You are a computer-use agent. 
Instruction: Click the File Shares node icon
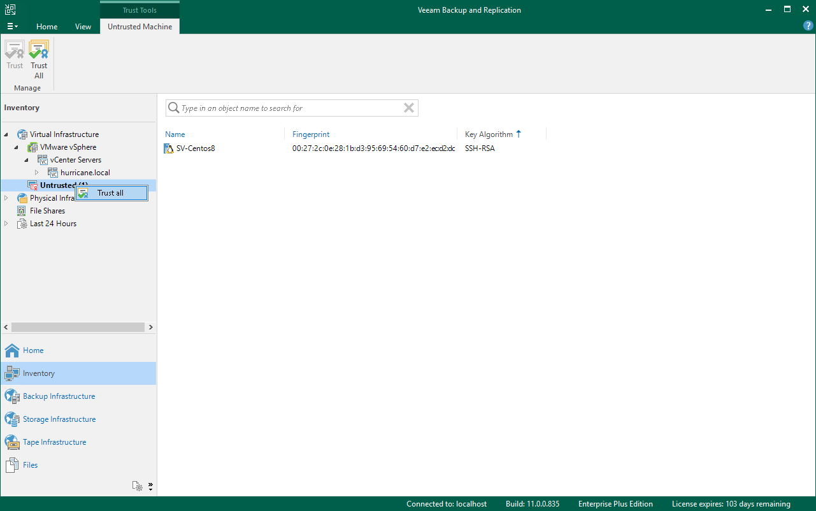[x=22, y=211]
